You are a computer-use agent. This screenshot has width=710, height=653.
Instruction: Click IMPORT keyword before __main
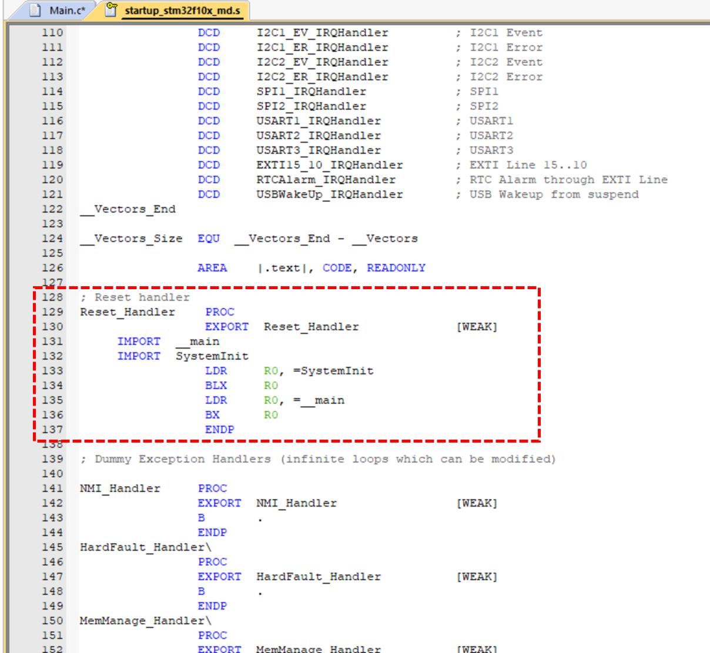point(139,341)
